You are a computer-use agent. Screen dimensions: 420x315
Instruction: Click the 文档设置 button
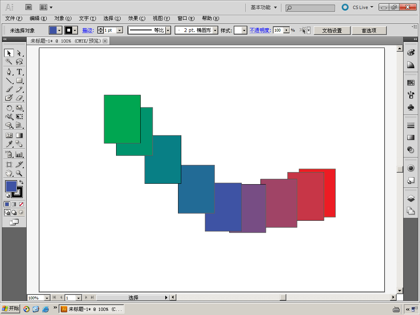click(x=332, y=30)
